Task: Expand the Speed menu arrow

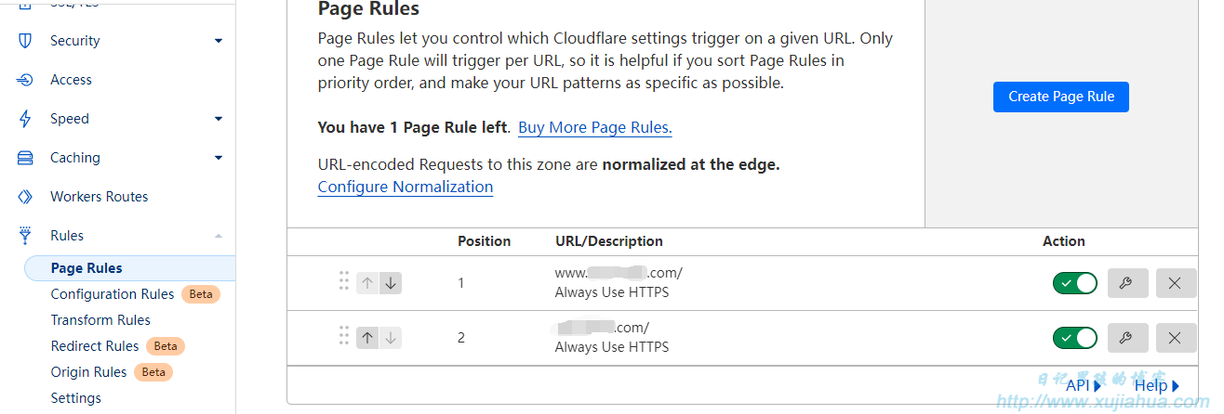Action: click(219, 119)
